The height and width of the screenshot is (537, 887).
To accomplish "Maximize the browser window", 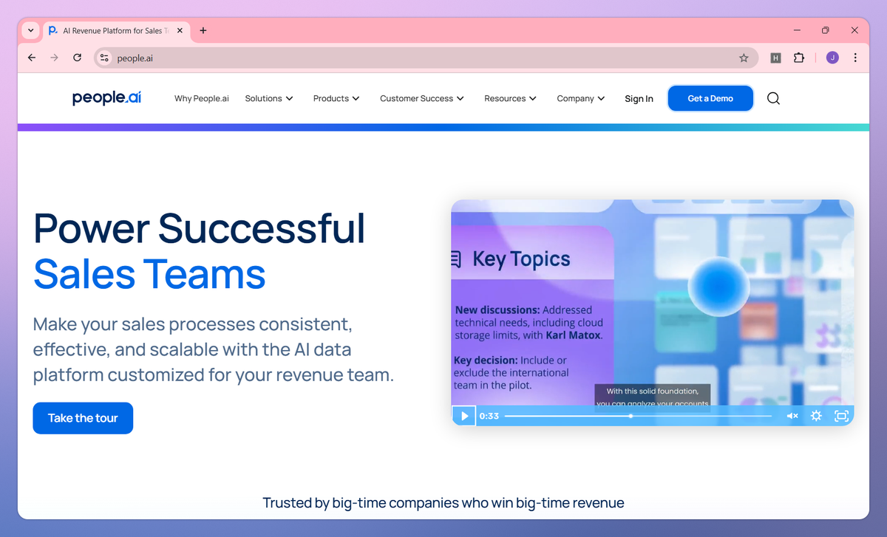I will pos(826,30).
